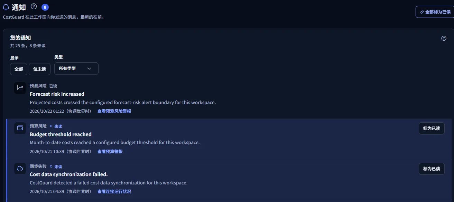454x202 pixels.
Task: Click the Cost data synchronization failed cloud icon
Action: coord(20,168)
